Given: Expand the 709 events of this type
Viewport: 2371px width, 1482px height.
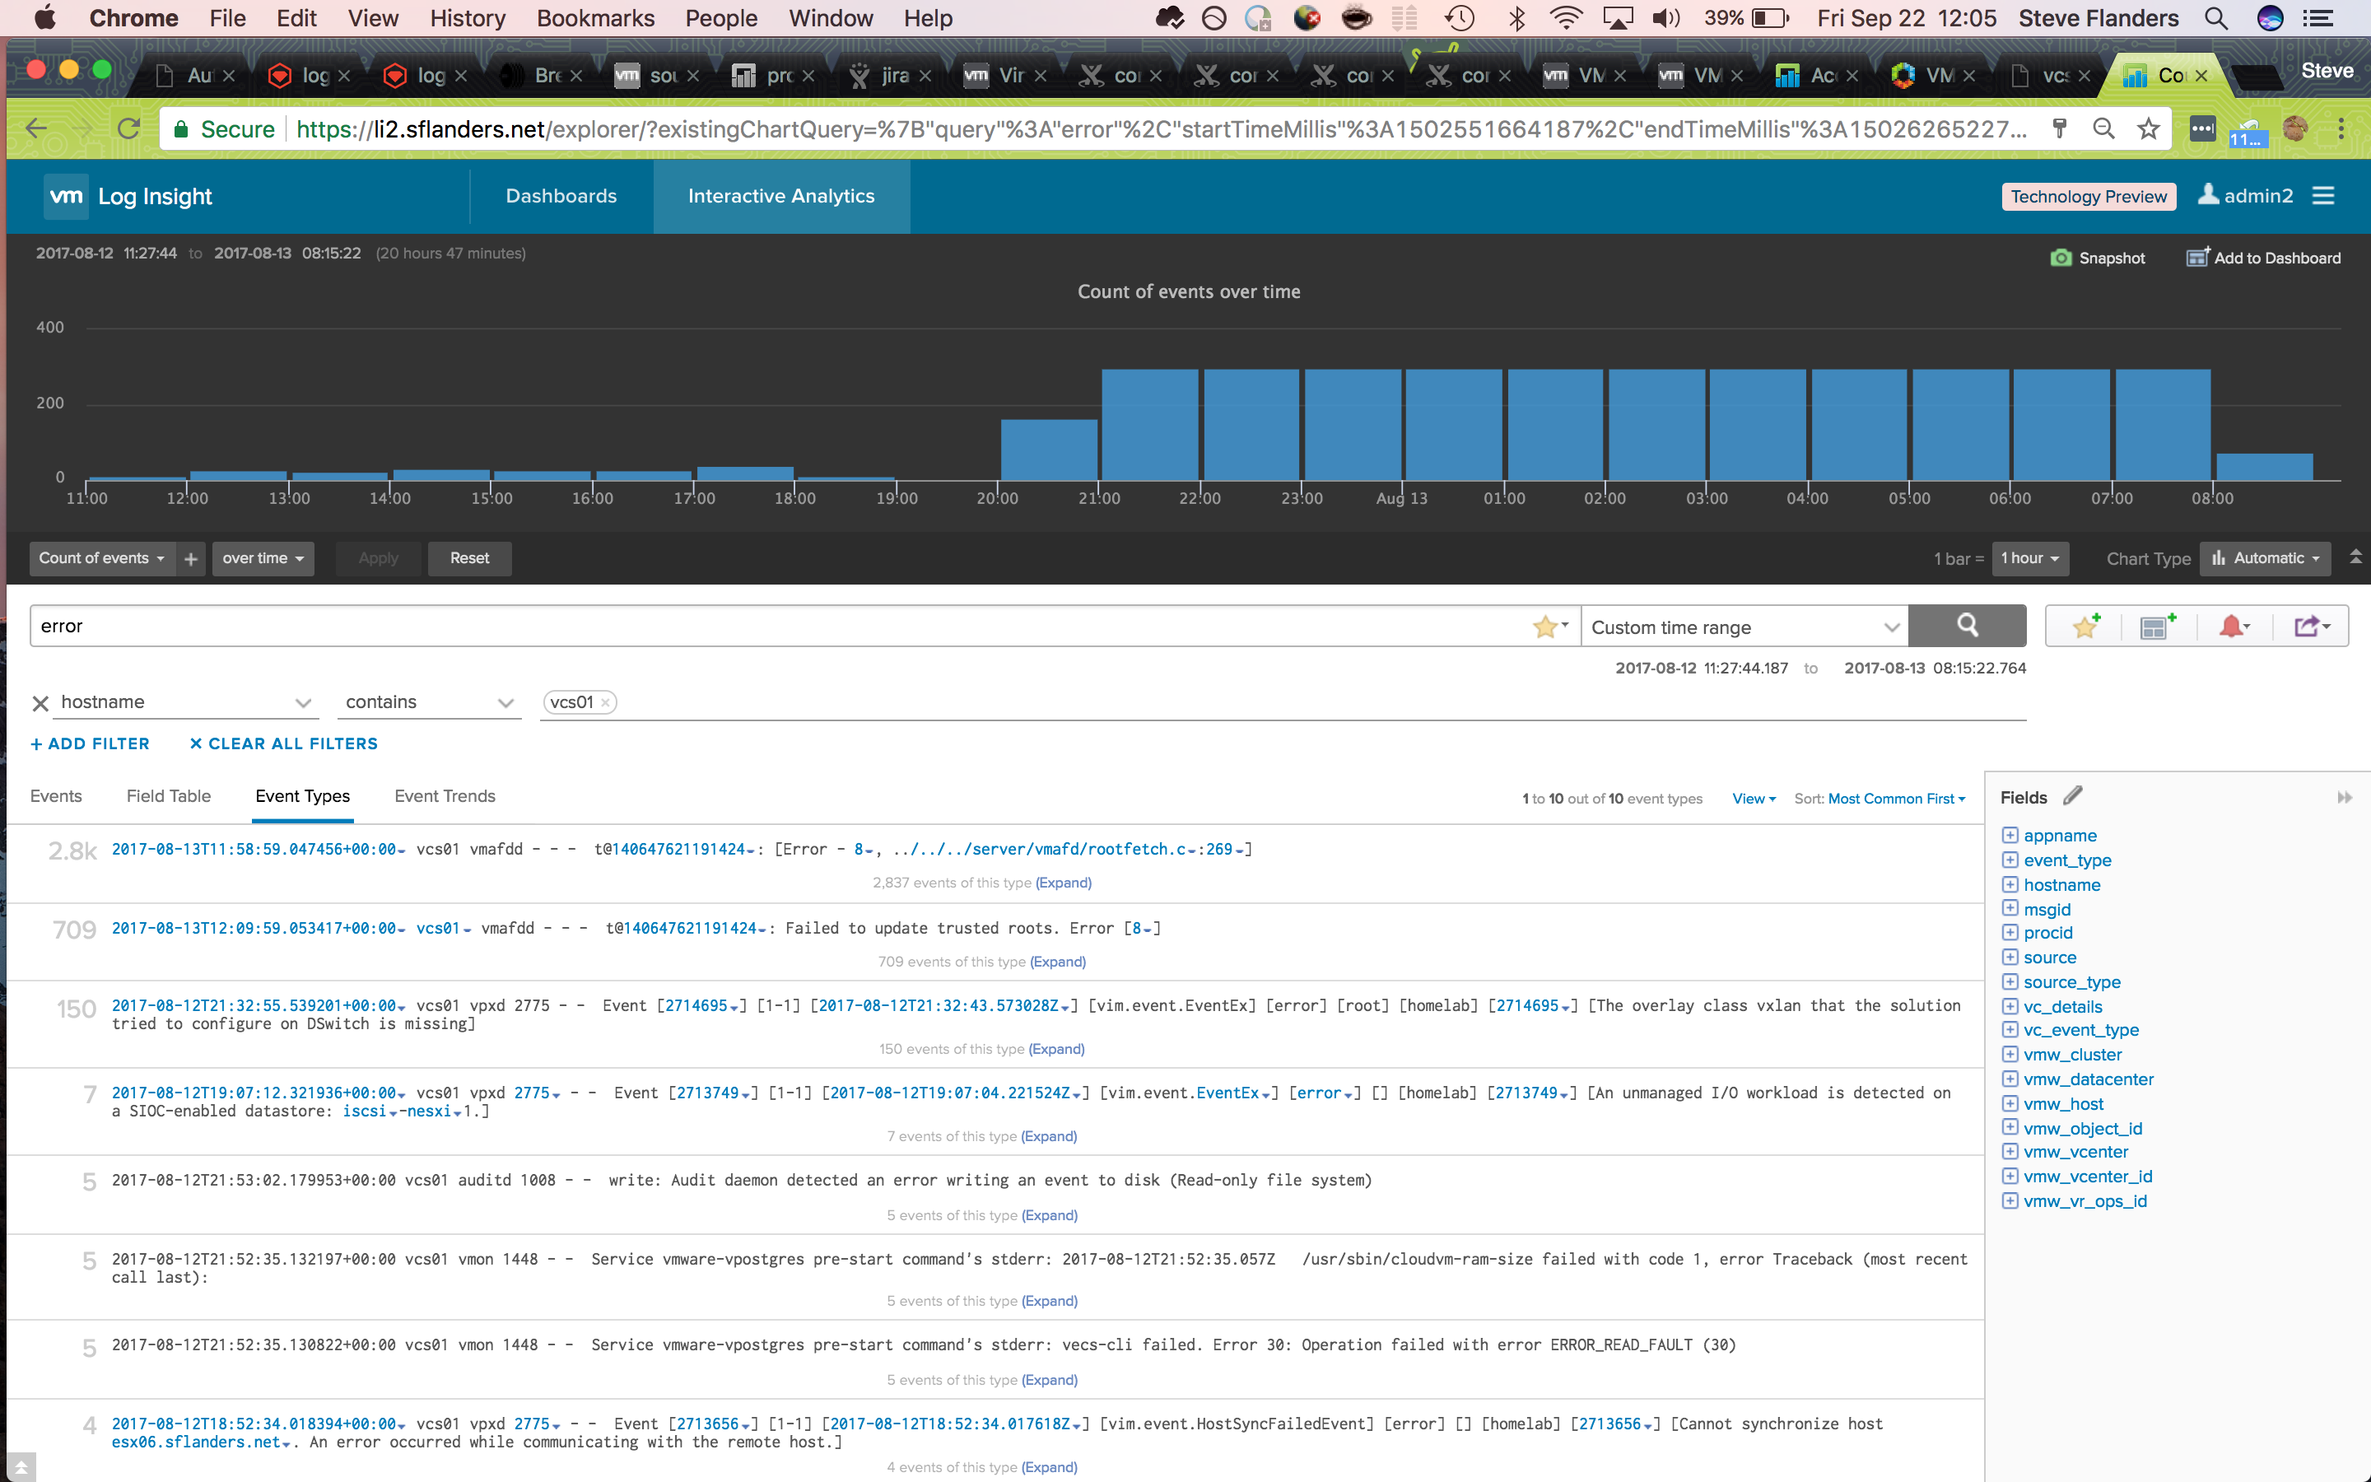Looking at the screenshot, I should 1058,962.
